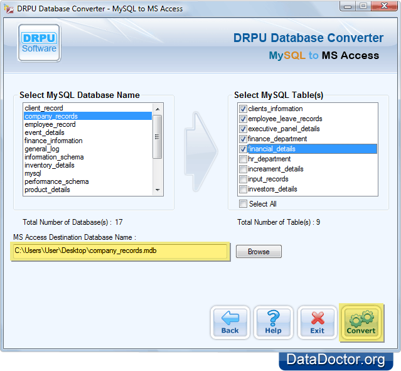This screenshot has width=401, height=371.
Task: Choose the information_schema database
Action: [x=54, y=157]
